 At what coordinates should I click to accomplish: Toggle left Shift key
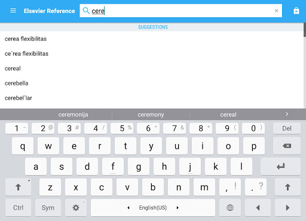click(18, 187)
